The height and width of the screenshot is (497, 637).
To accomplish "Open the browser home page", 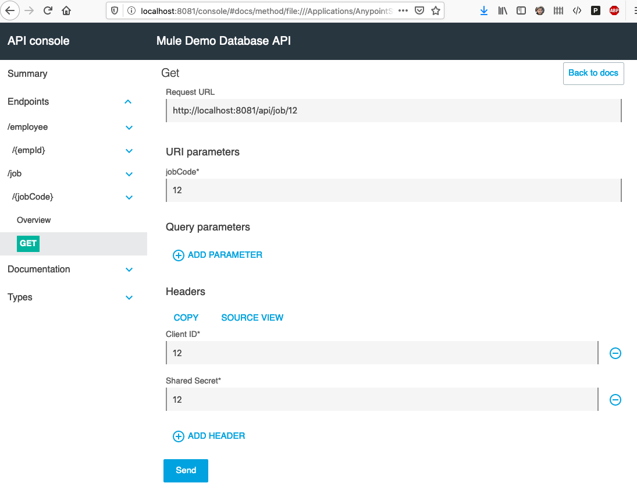I will (66, 10).
